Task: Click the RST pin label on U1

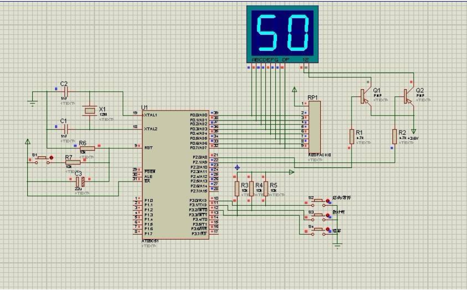Action: [x=148, y=148]
